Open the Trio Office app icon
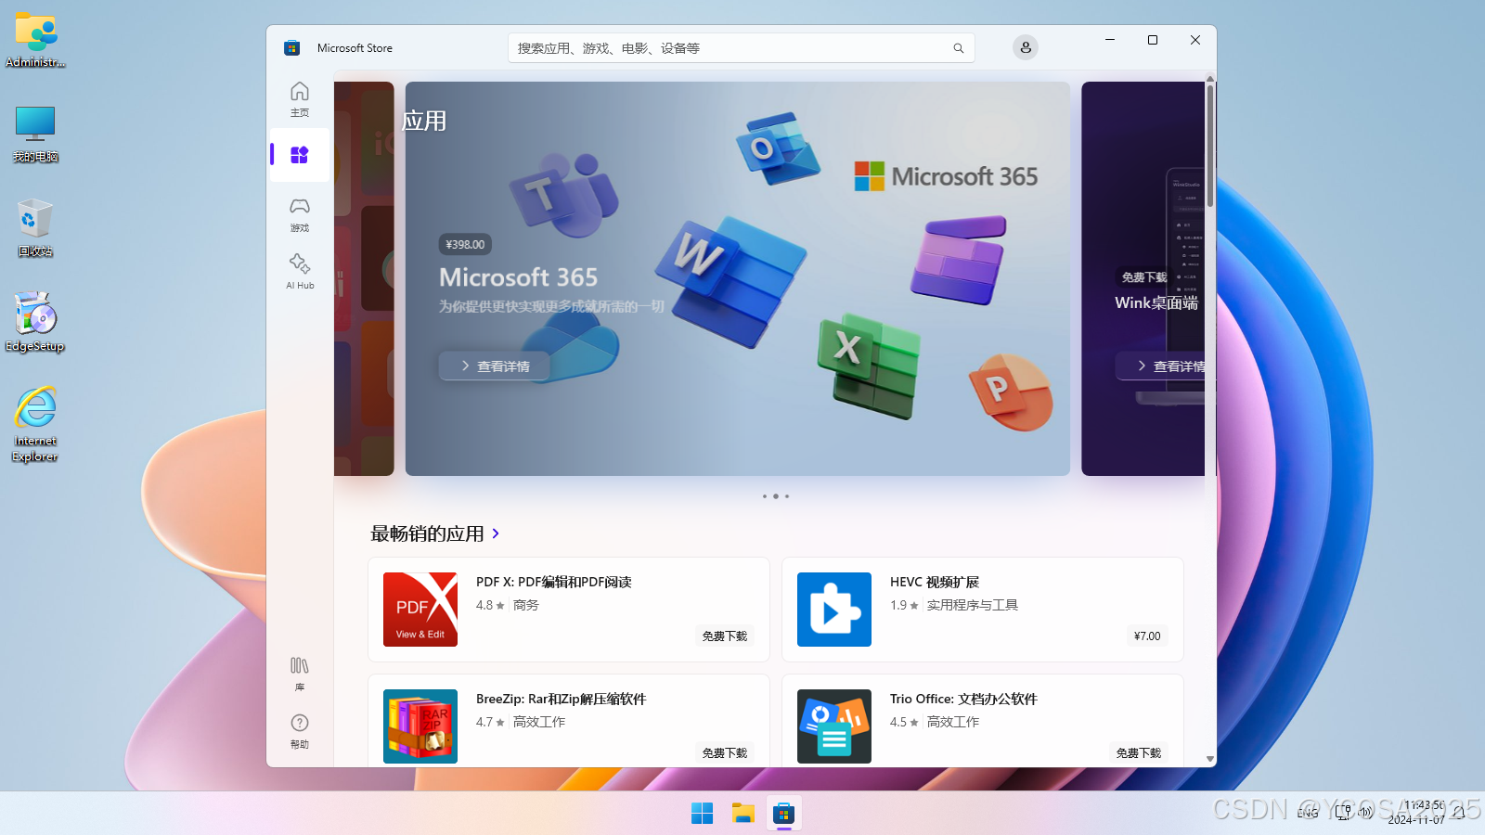The height and width of the screenshot is (835, 1485). click(x=834, y=726)
